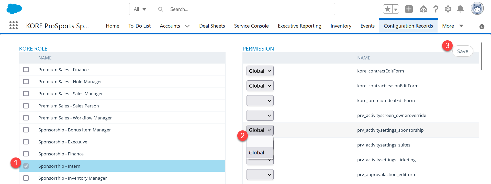Open the Inventory tab
491x184 pixels.
[x=341, y=26]
